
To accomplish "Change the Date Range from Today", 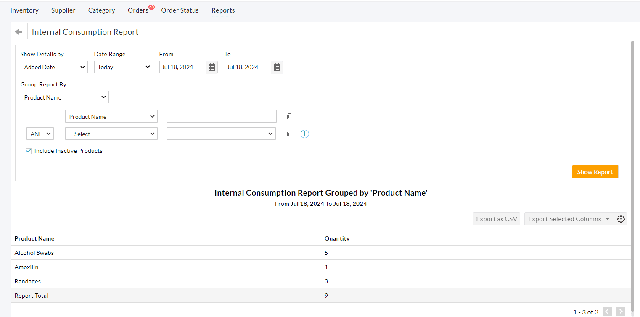I will [123, 67].
